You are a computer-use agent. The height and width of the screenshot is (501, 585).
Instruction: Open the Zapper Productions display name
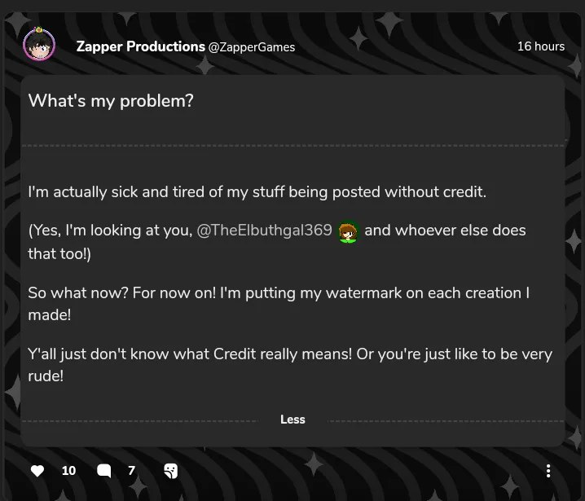pos(140,46)
